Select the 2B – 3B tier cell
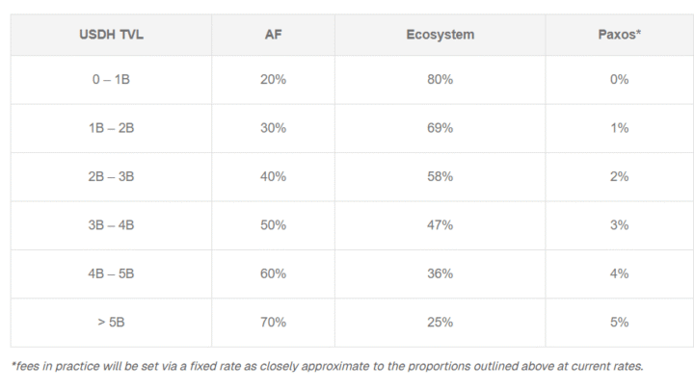 111,177
